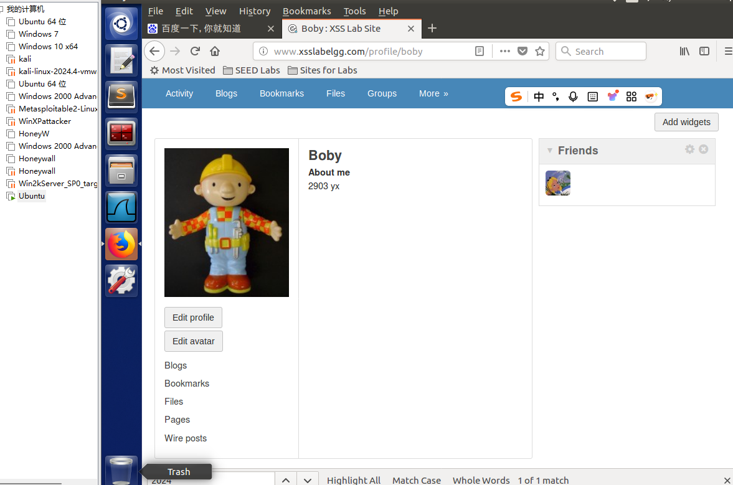Open the View menu
The width and height of the screenshot is (733, 485).
pyautogui.click(x=216, y=11)
